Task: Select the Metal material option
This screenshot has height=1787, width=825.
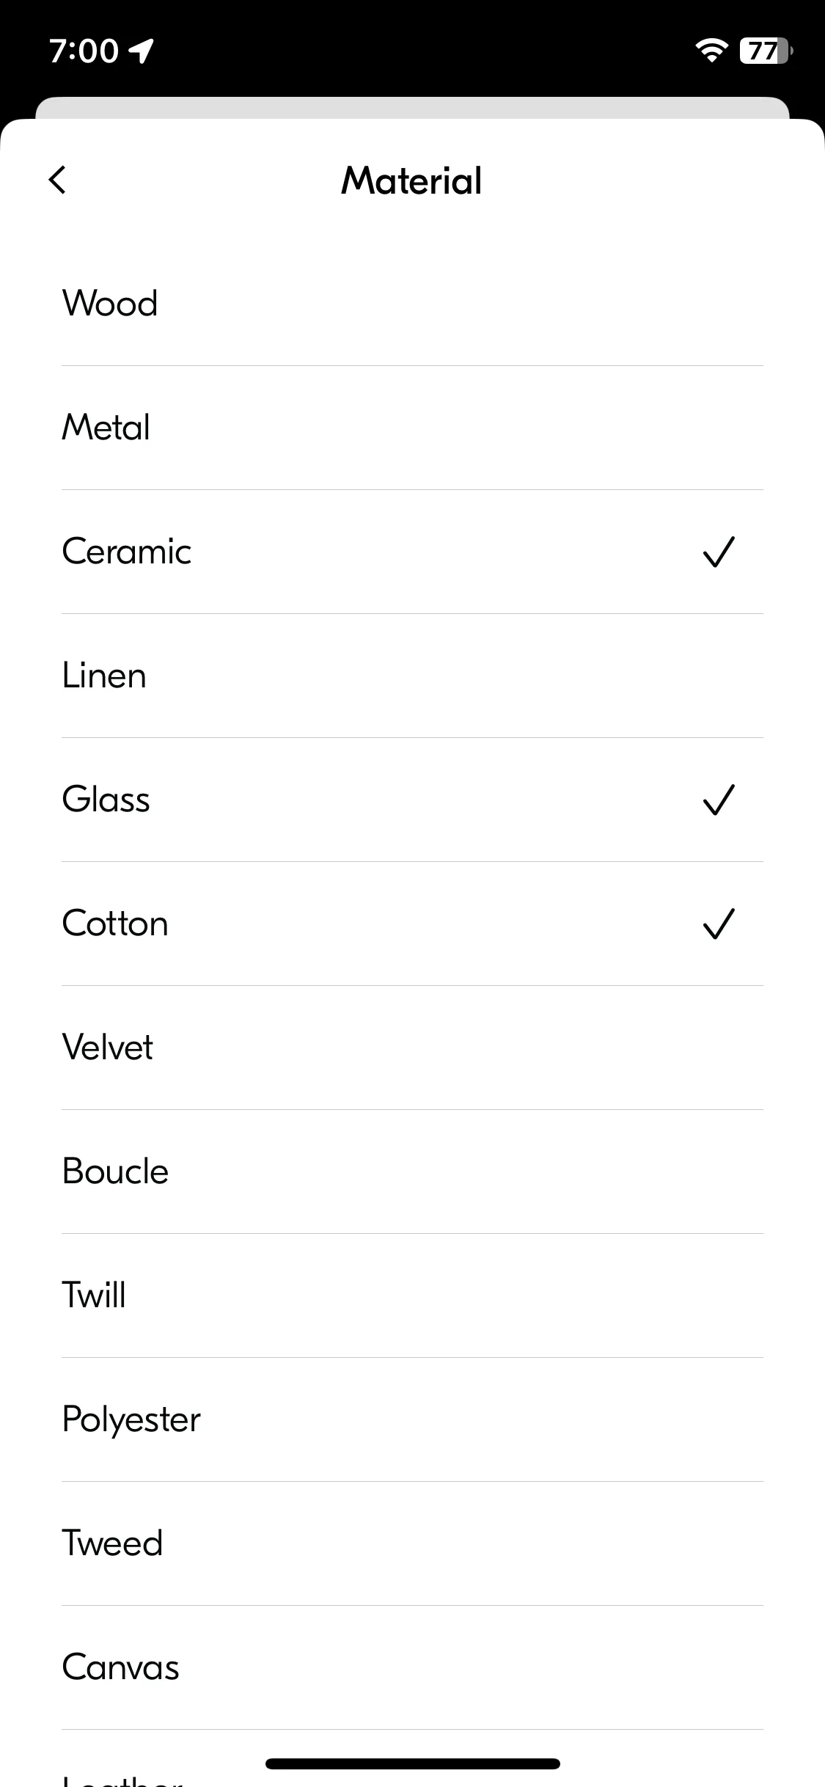Action: (412, 428)
